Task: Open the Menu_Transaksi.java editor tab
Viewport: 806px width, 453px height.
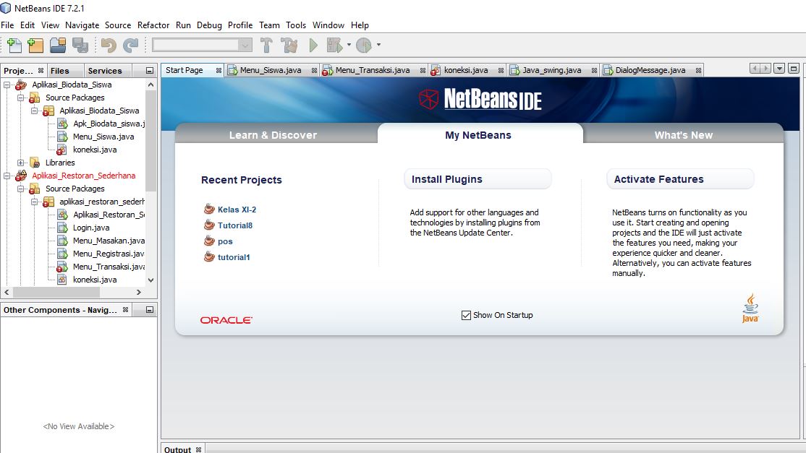Action: 373,70
